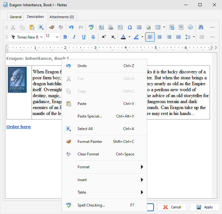Select Justify alignment button
The width and height of the screenshot is (222, 214).
[178, 37]
